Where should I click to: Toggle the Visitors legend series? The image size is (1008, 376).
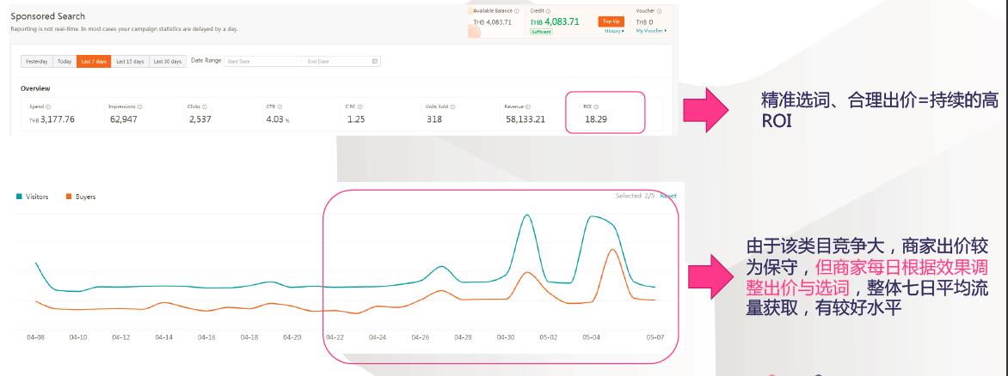pyautogui.click(x=29, y=197)
